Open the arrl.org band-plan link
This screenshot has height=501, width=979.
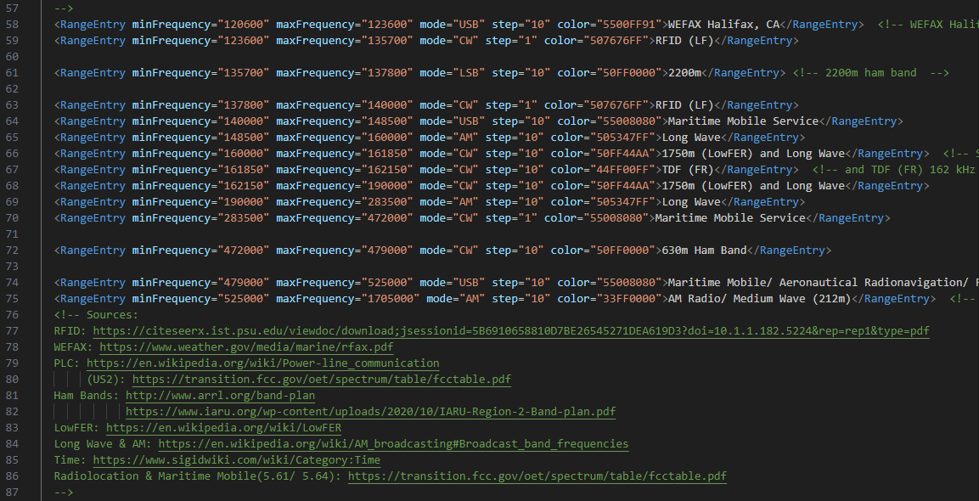221,396
